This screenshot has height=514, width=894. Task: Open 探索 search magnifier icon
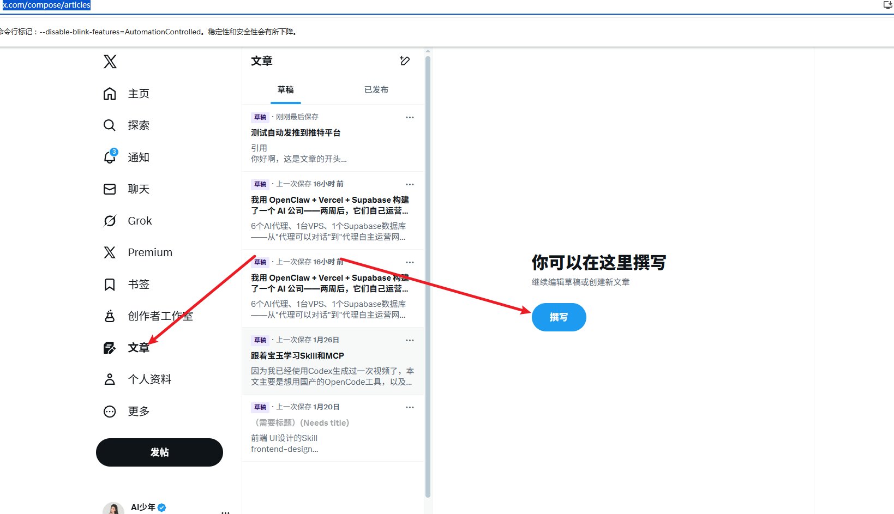point(110,125)
